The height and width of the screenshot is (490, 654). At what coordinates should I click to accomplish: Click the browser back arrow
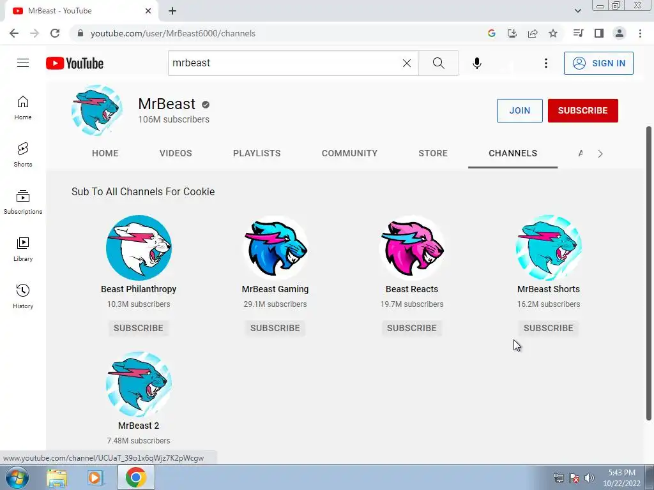[14, 33]
